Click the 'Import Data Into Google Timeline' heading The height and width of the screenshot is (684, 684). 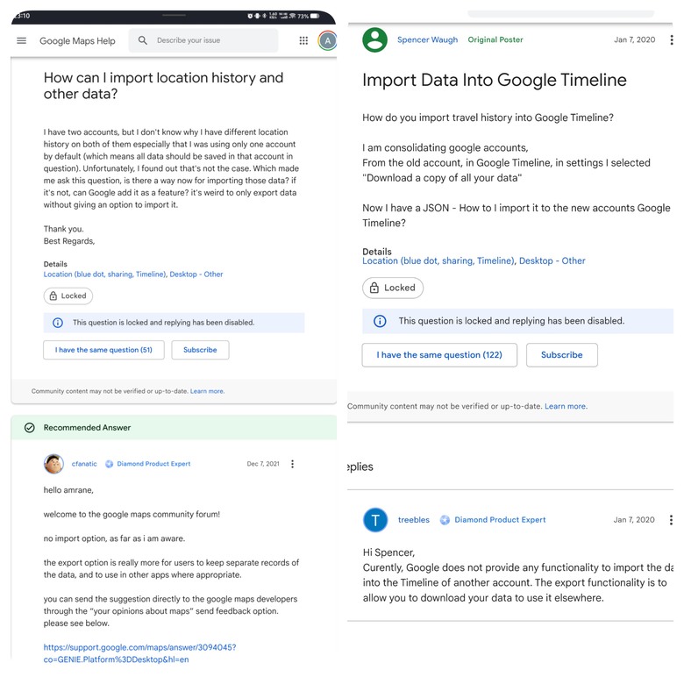tap(495, 81)
